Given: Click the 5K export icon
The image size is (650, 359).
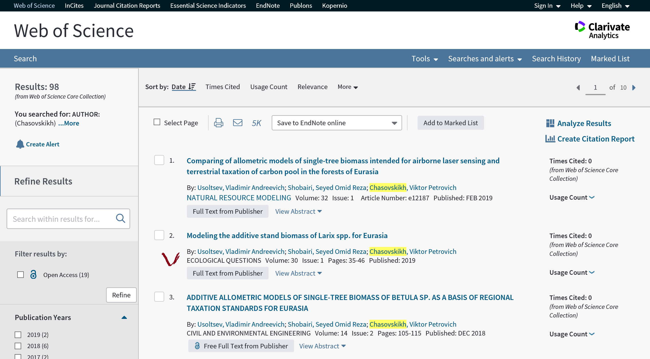Looking at the screenshot, I should 257,123.
